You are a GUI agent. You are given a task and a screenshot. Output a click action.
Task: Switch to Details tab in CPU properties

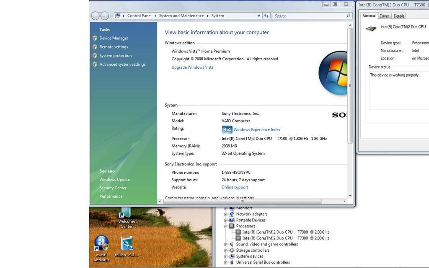(x=399, y=16)
